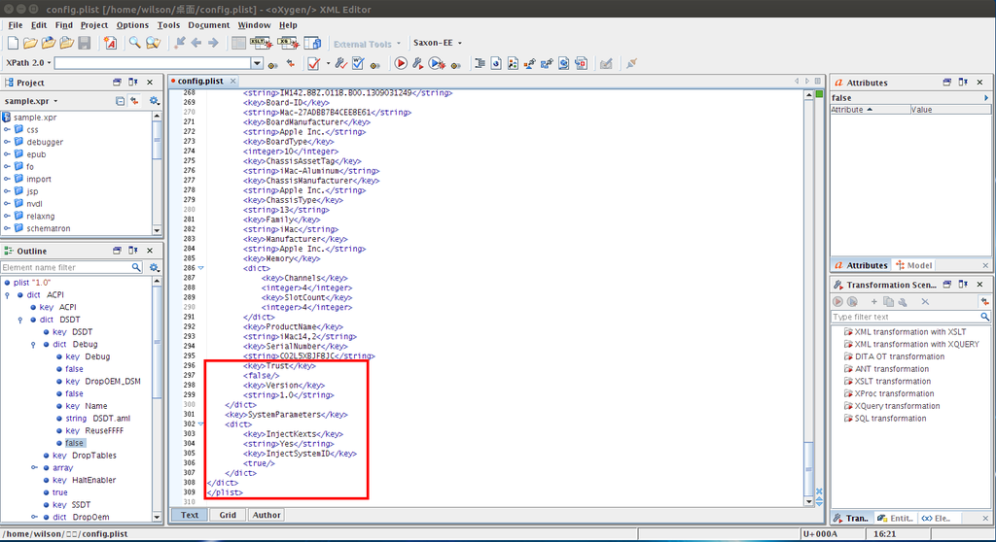Toggle Link with editor in Project panel

click(134, 101)
